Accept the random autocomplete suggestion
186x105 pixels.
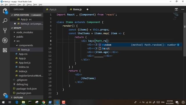coord(140,45)
